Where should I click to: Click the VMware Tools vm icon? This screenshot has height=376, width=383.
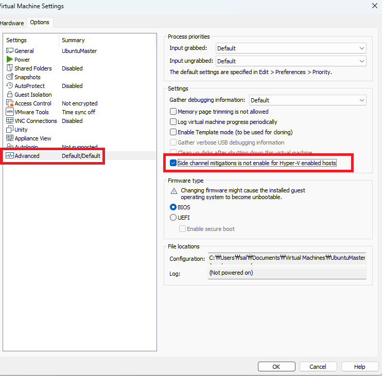(10, 112)
